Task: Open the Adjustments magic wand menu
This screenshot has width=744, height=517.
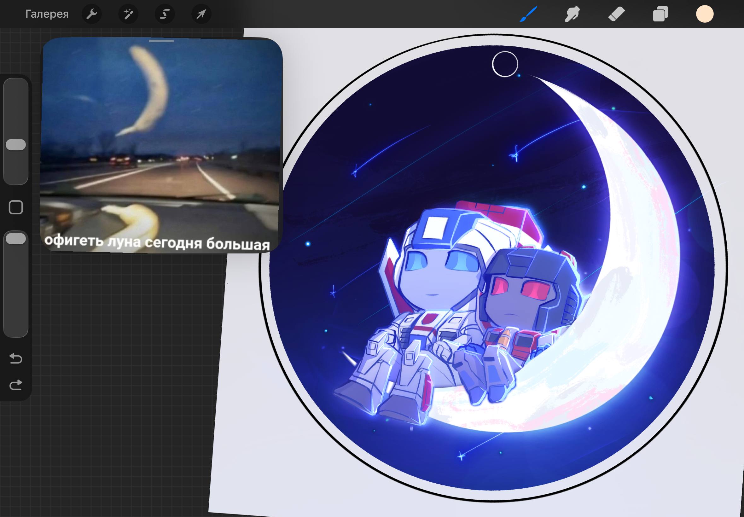Action: [x=128, y=14]
